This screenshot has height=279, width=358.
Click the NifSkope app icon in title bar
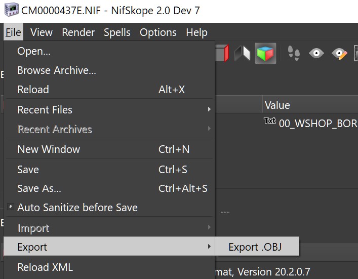coord(11,11)
